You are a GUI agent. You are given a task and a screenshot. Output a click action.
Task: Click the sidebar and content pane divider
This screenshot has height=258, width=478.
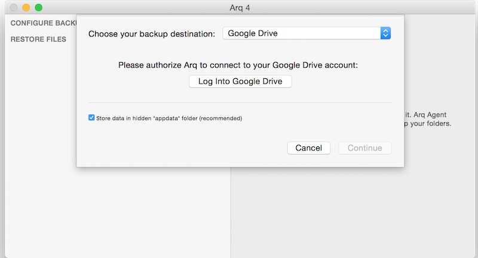(231, 209)
